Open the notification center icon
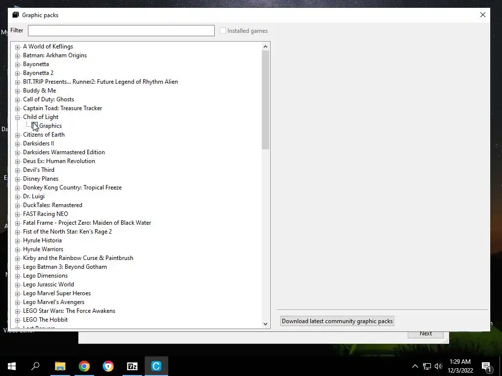 (x=486, y=366)
